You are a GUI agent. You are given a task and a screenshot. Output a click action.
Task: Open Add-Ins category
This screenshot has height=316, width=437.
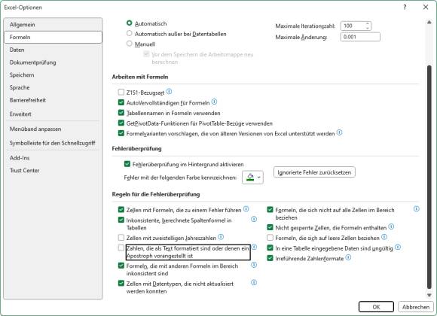(x=53, y=158)
